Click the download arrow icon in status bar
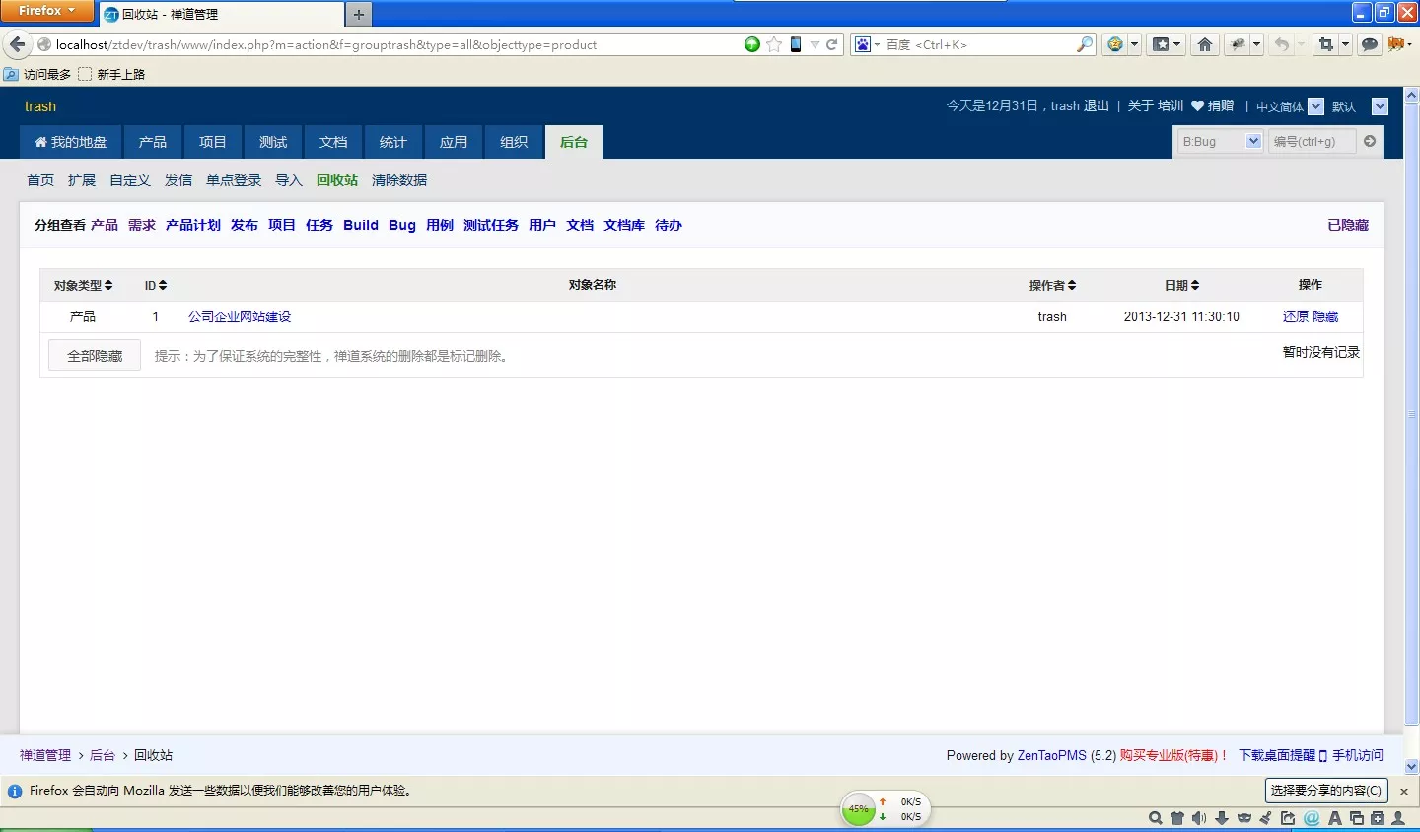1420x832 pixels. point(1222,818)
